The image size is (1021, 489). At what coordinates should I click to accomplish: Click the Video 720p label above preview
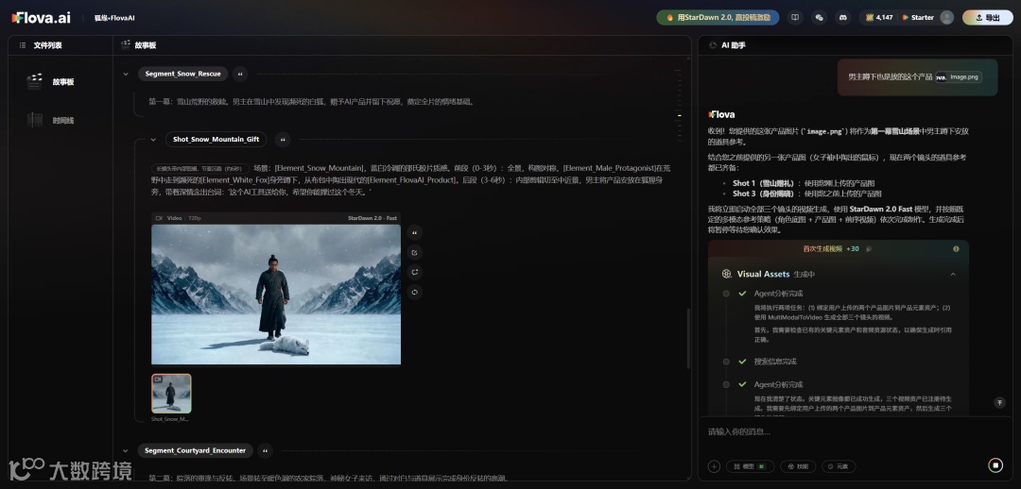pyautogui.click(x=178, y=218)
